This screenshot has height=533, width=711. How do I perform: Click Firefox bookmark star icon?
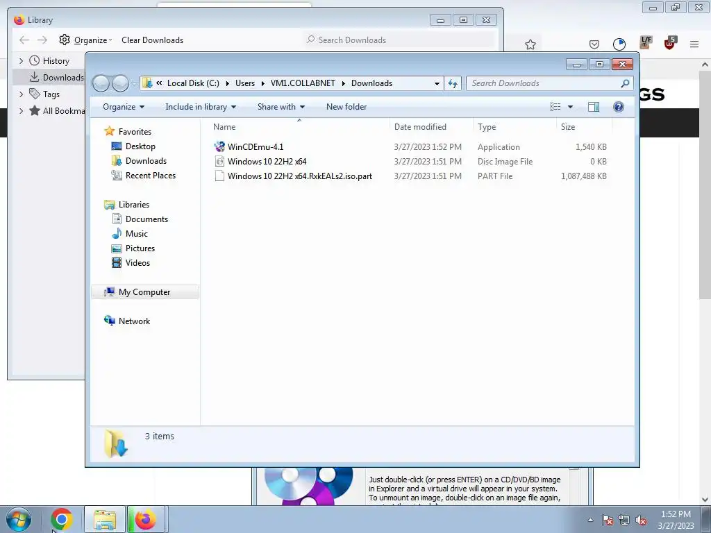click(530, 44)
